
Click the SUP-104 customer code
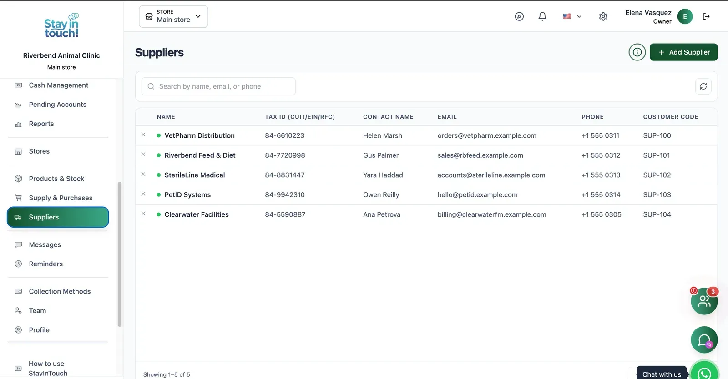tap(657, 214)
